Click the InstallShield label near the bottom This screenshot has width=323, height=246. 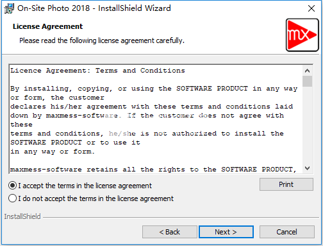[x=22, y=216]
